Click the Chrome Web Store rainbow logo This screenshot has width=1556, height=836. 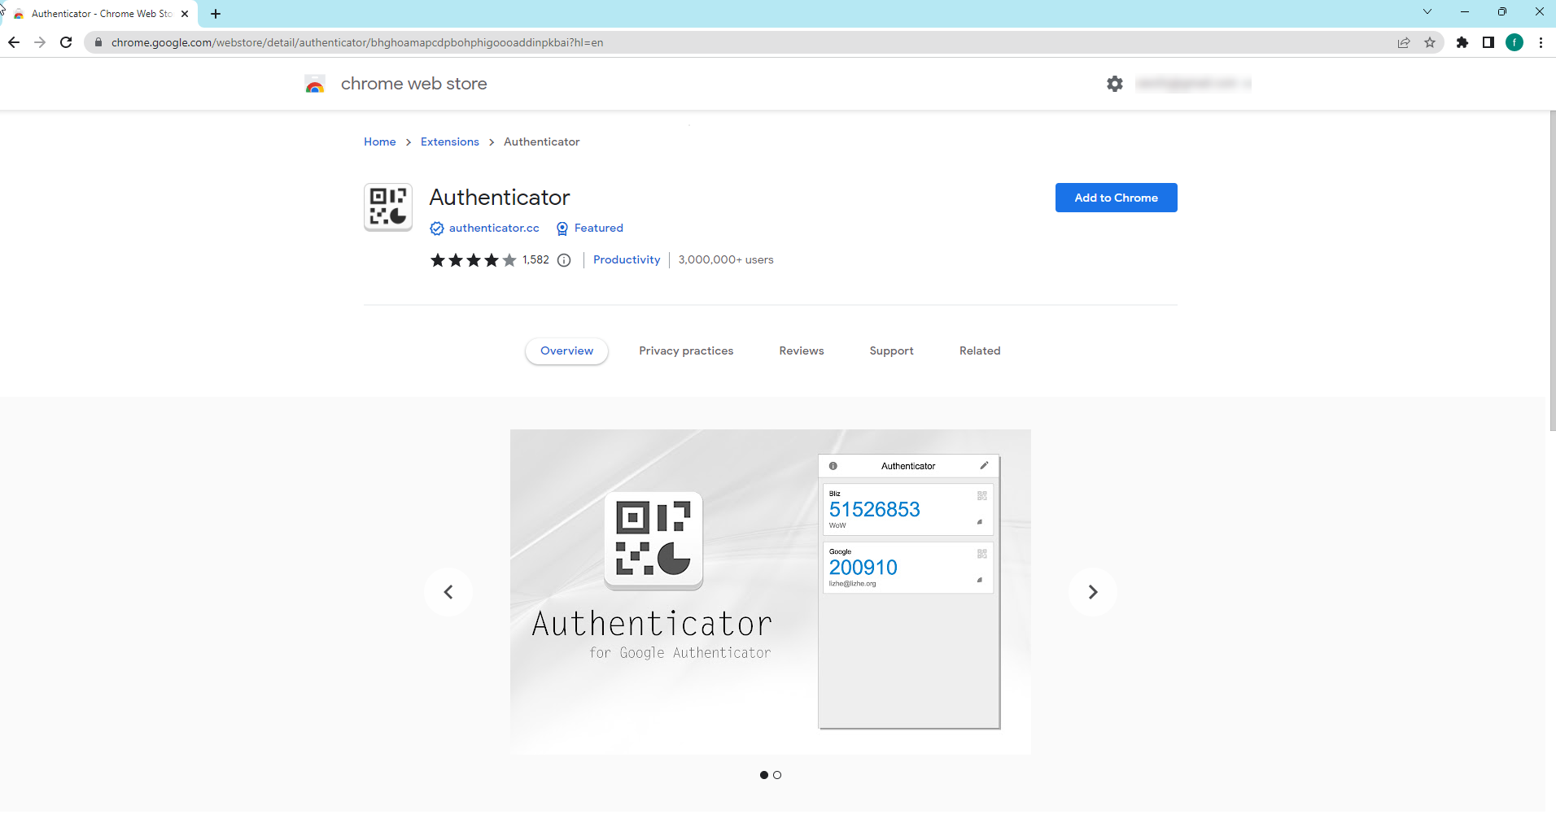coord(315,84)
